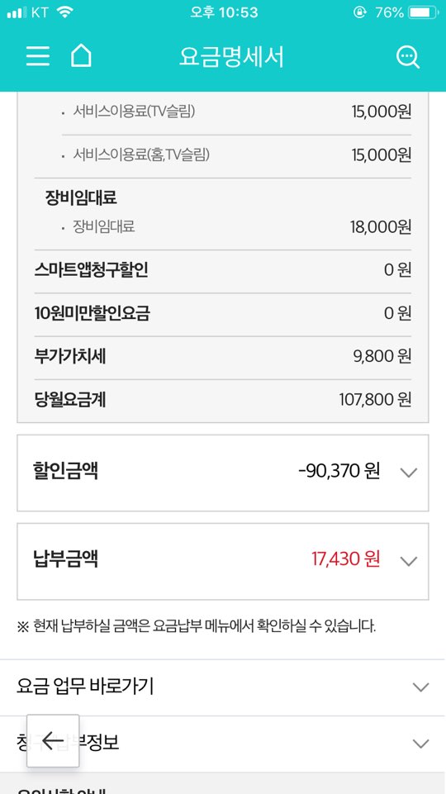
Task: Tap the 17,430 원 payment amount
Action: click(x=346, y=559)
